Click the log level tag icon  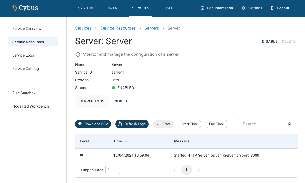pyautogui.click(x=82, y=155)
